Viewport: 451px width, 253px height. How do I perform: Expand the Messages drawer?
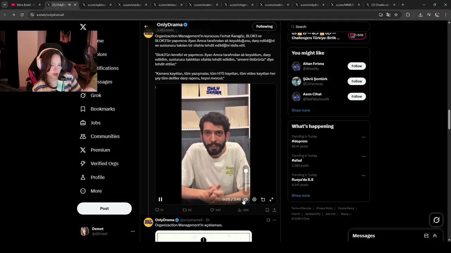pos(435,236)
